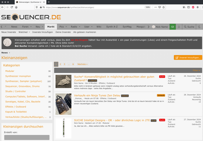Open Effekte / Outboard category in sidebar
The image size is (203, 141).
point(16,107)
